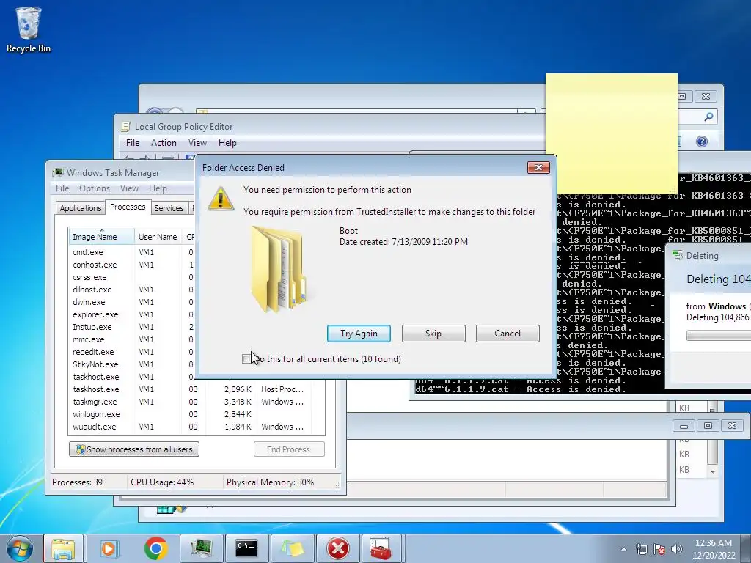Select regedit.exe process row
The width and height of the screenshot is (751, 563).
[x=132, y=352]
